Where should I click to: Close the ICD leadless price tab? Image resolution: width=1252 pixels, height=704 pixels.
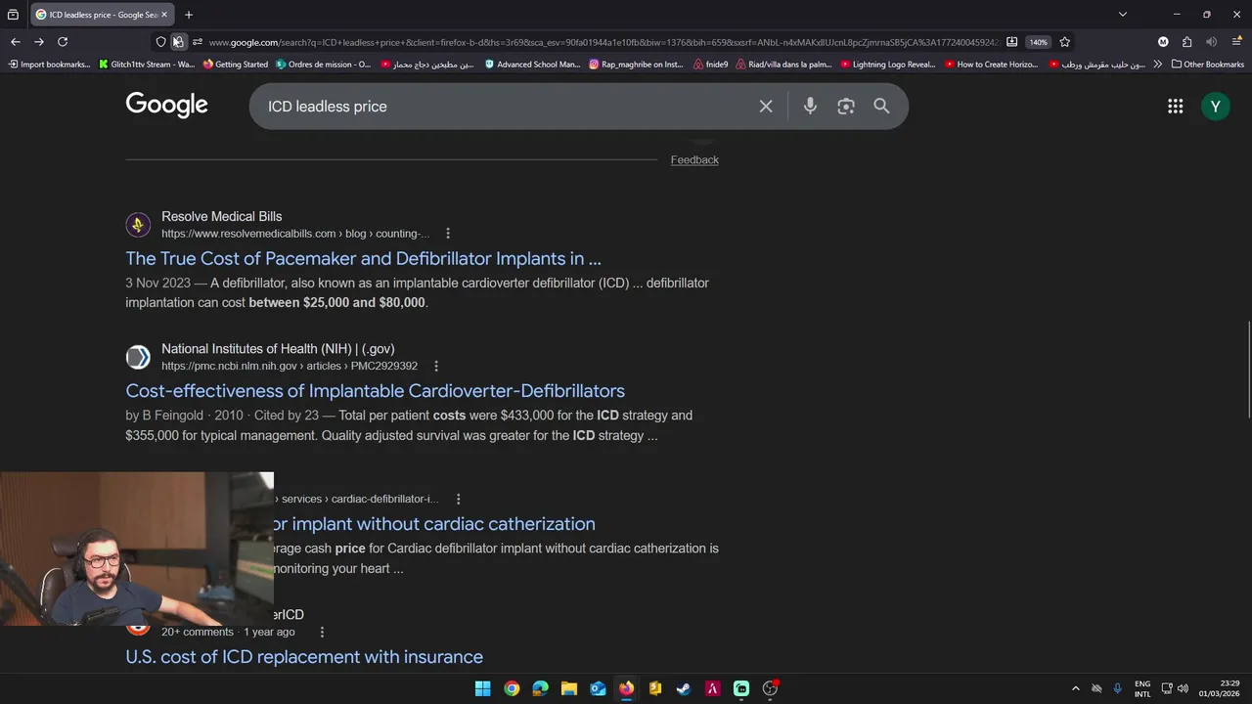[164, 15]
